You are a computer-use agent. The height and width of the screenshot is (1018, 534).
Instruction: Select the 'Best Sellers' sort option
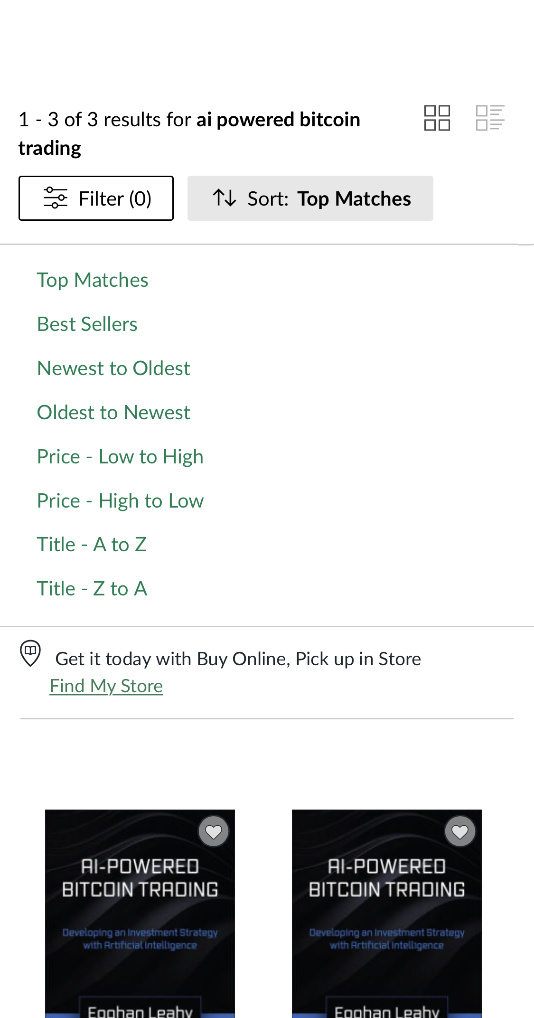(x=87, y=325)
